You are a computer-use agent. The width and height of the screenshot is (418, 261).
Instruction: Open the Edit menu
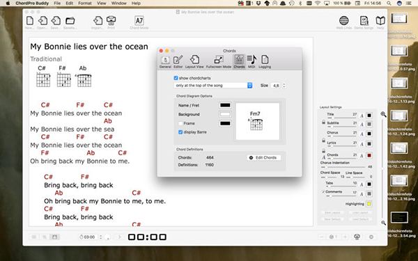click(x=69, y=3)
